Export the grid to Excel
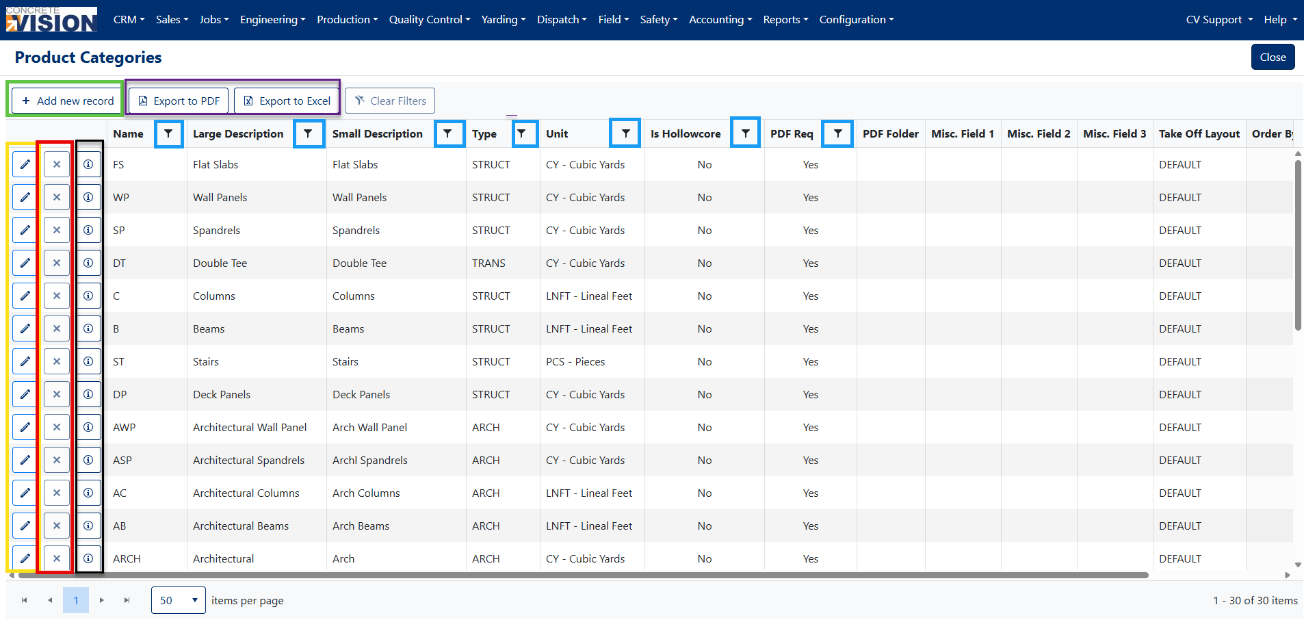This screenshot has height=620, width=1304. coord(287,101)
